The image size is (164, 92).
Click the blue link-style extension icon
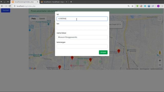coord(153,6)
